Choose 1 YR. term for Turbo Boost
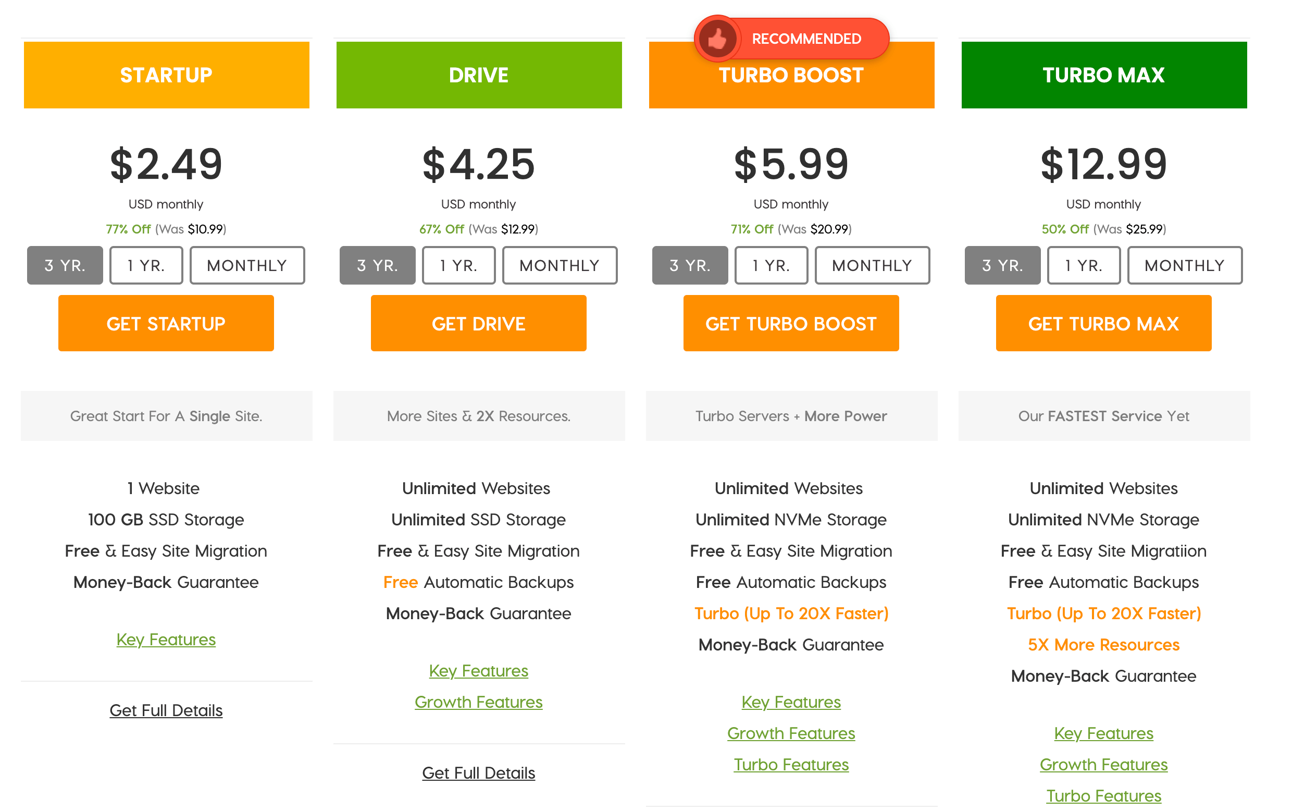Viewport: 1292px width, 811px height. pyautogui.click(x=771, y=265)
